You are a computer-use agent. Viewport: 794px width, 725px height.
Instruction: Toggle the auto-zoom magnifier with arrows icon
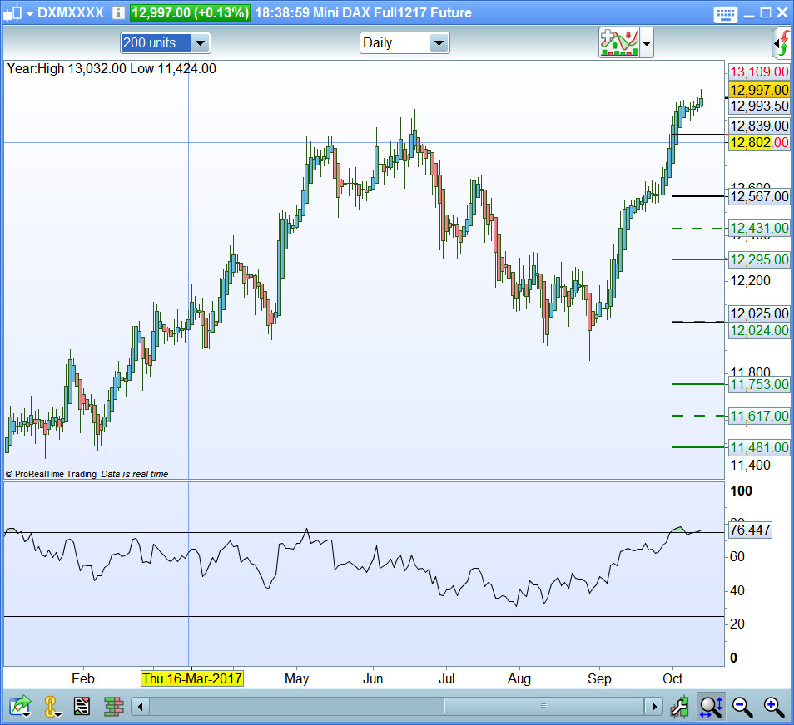[x=711, y=706]
